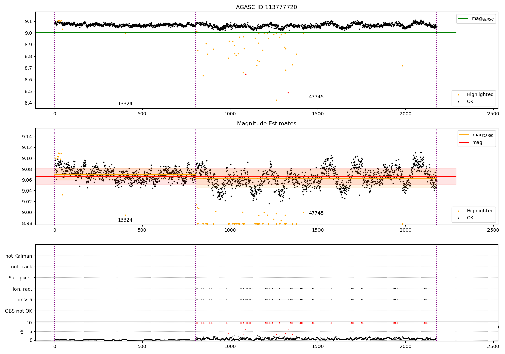Click the lowest orange point near 8.42 magnitude
Image resolution: width=505 pixels, height=354 pixels.
coord(277,100)
